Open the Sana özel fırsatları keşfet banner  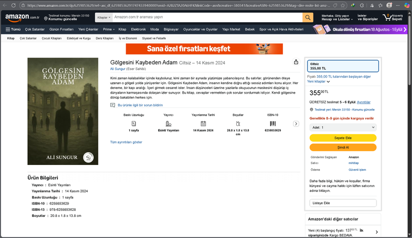coord(204,49)
